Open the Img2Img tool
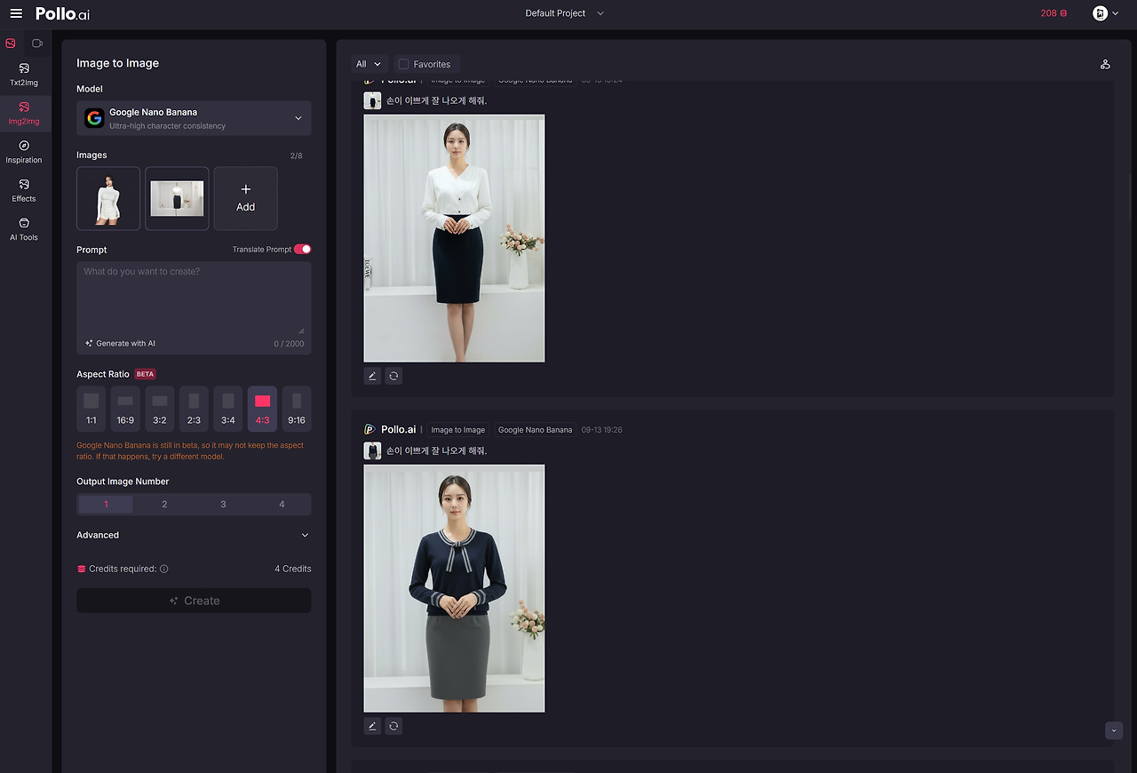The width and height of the screenshot is (1137, 773). coord(24,114)
